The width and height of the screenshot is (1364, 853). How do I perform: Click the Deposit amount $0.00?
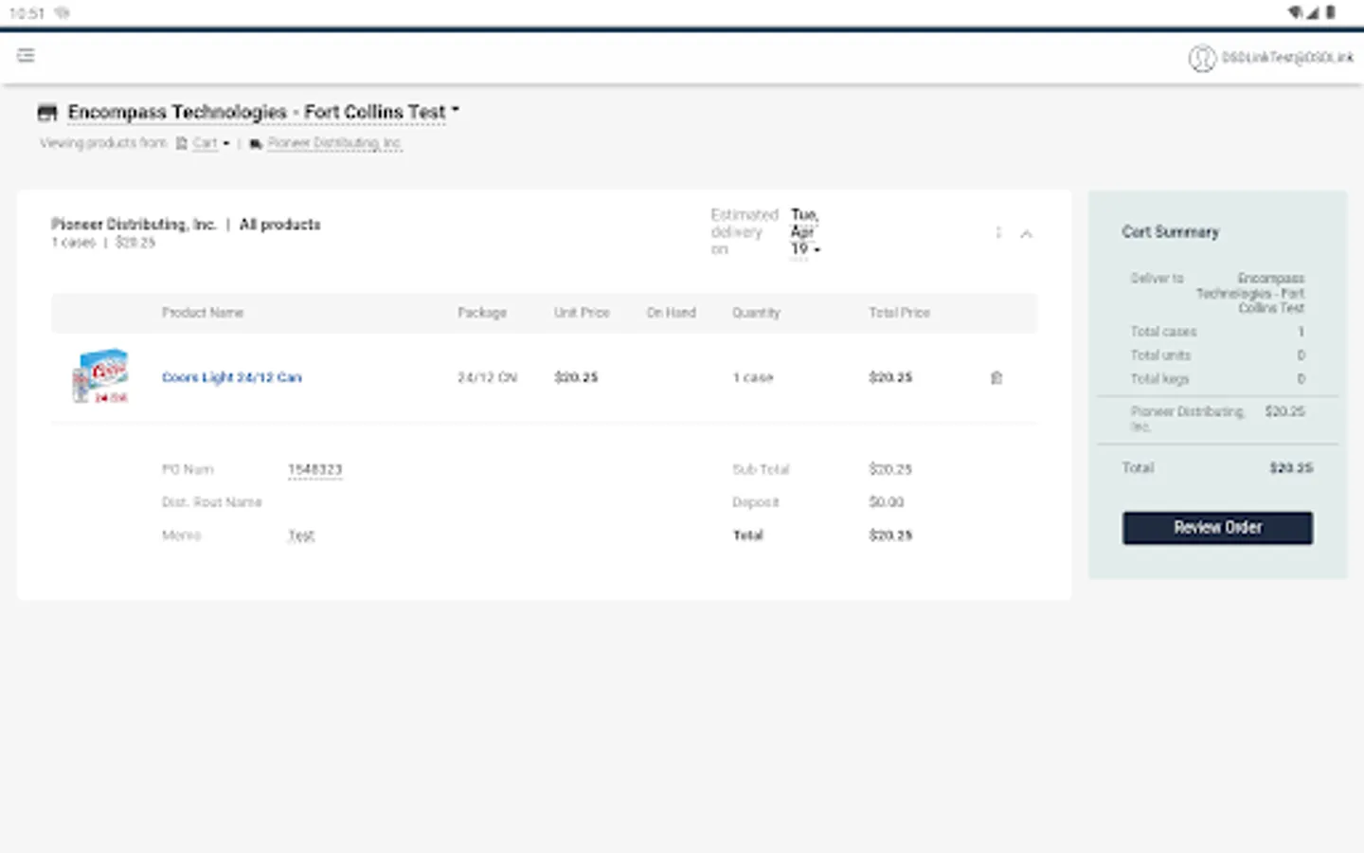pos(887,502)
